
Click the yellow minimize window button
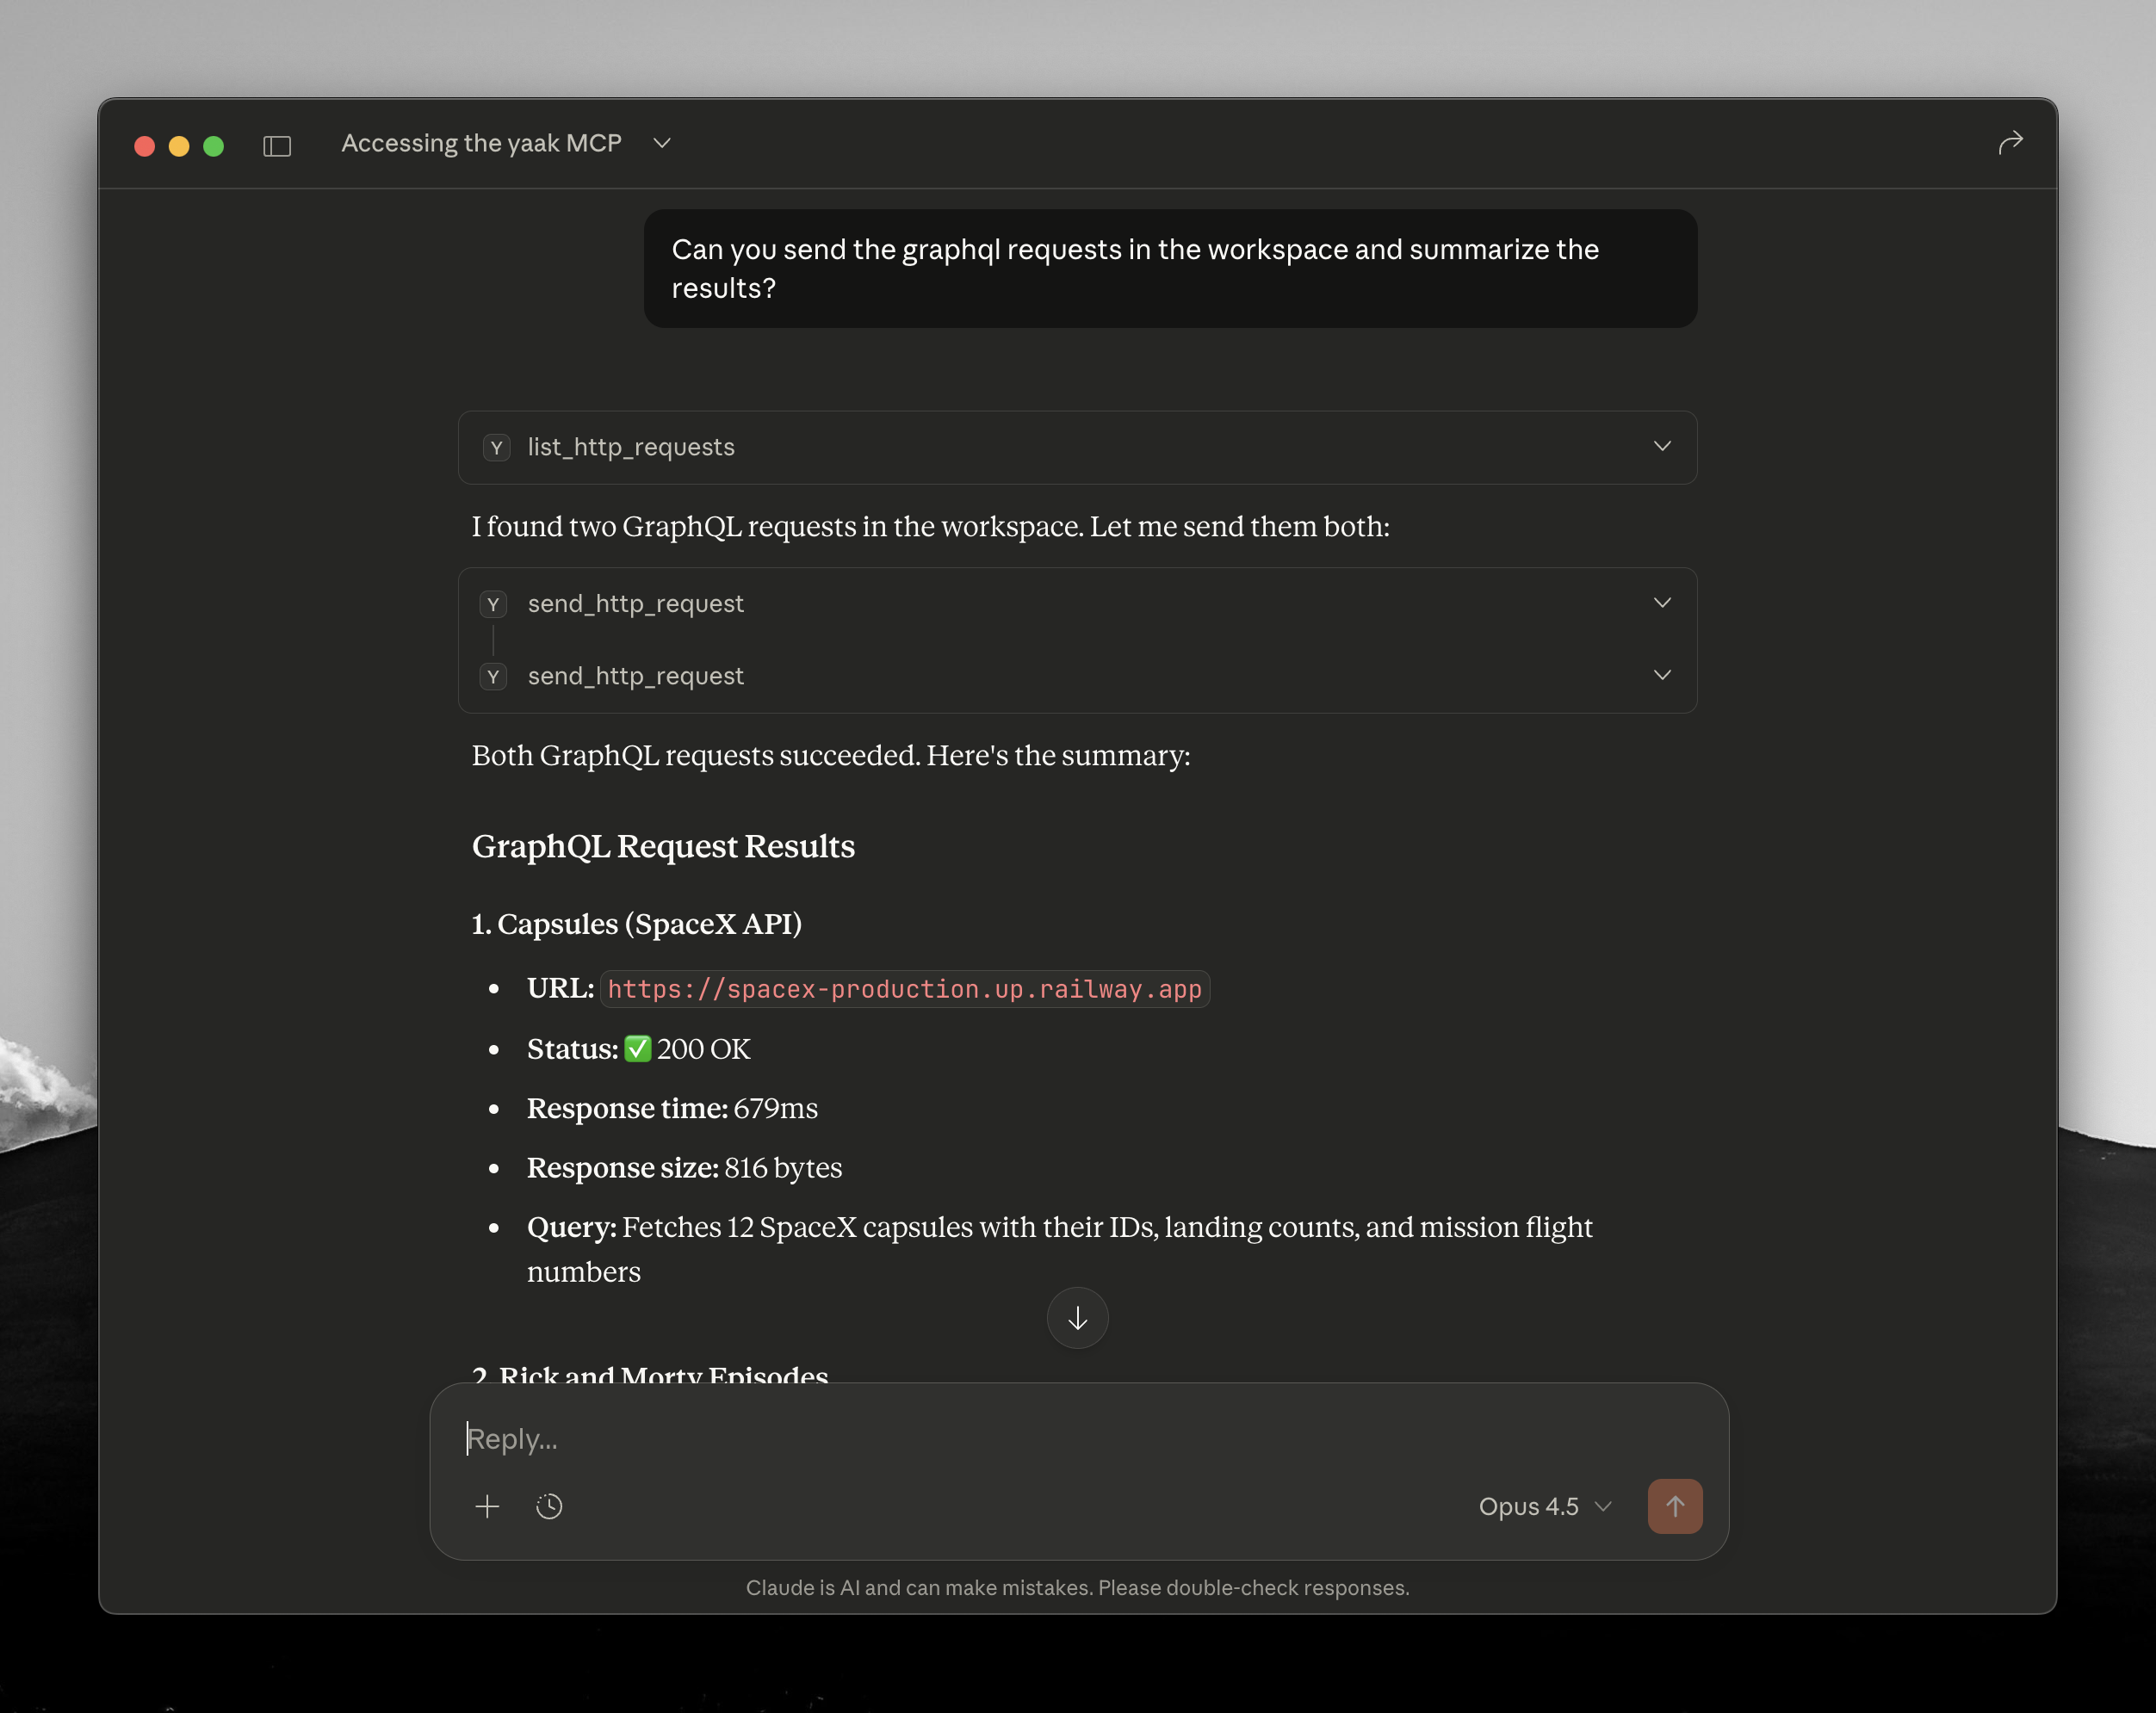[x=179, y=146]
